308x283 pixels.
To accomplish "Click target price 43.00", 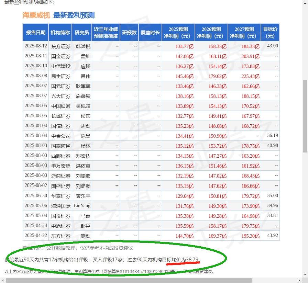I will (273, 46).
